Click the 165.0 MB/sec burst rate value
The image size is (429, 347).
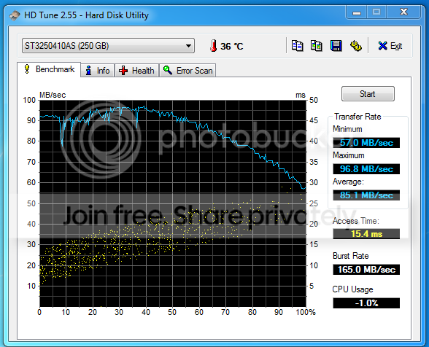366,270
